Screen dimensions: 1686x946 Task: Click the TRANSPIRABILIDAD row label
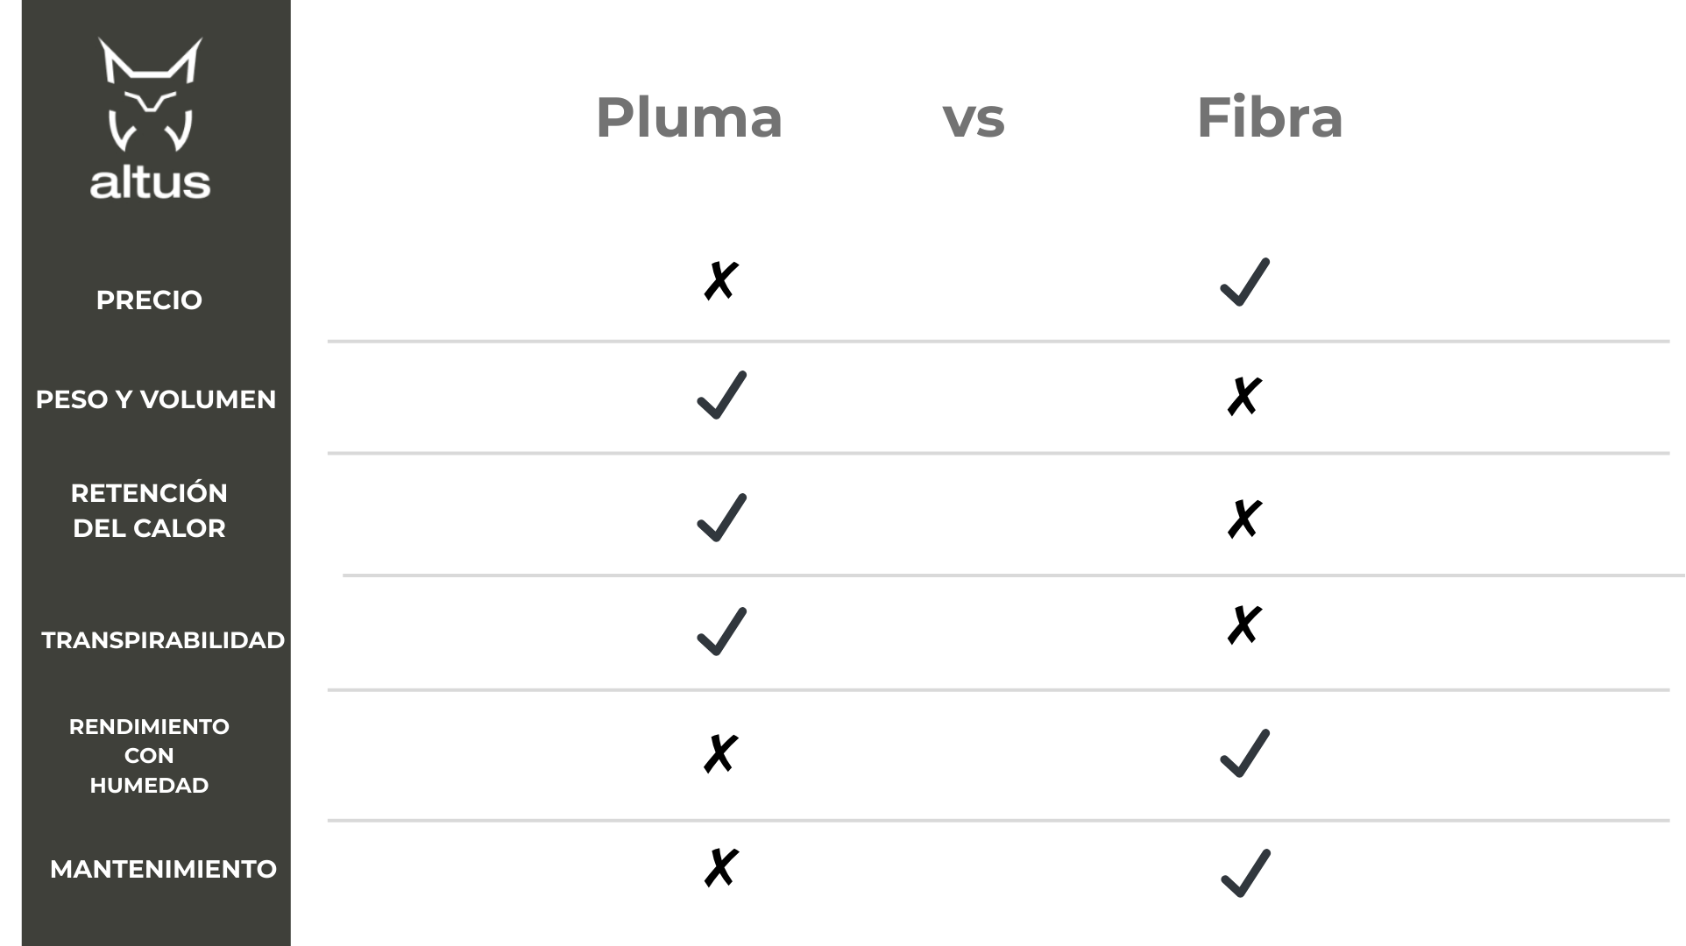tap(163, 640)
